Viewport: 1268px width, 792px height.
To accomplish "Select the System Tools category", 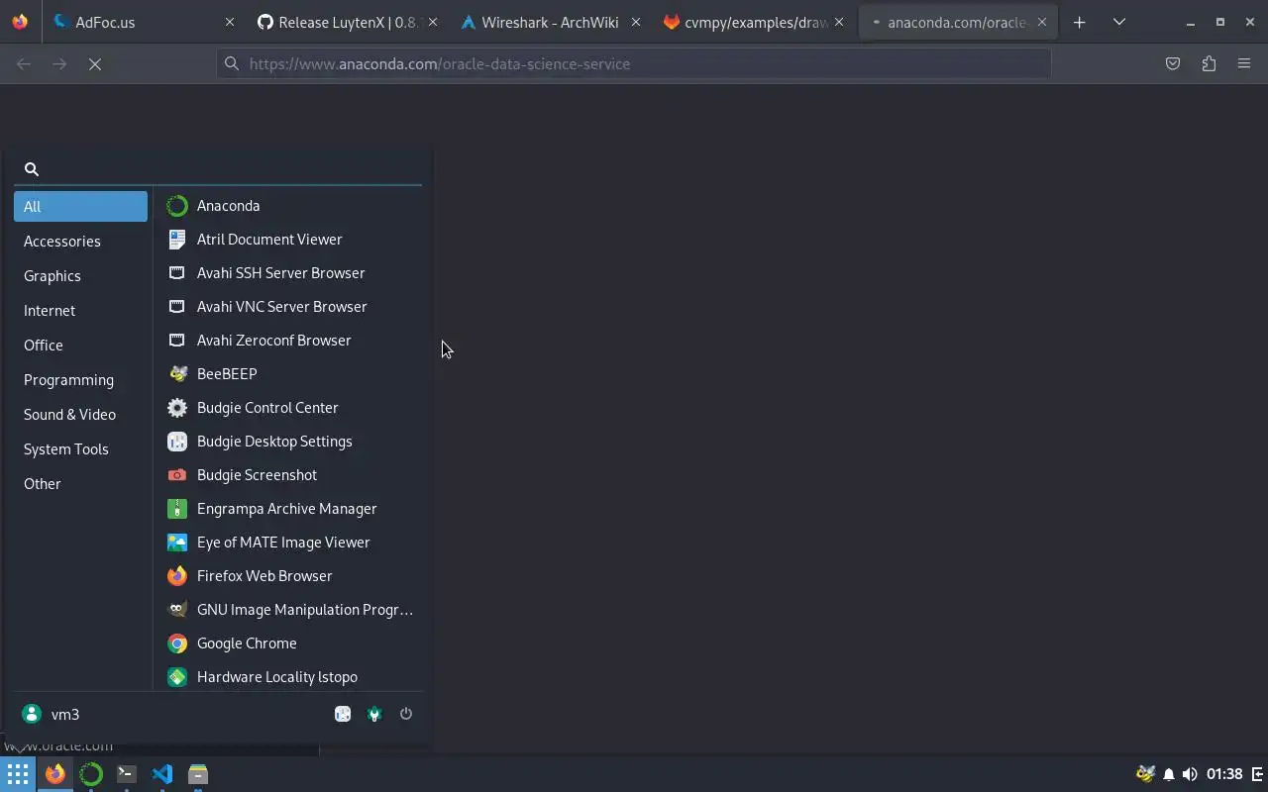I will (x=80, y=449).
